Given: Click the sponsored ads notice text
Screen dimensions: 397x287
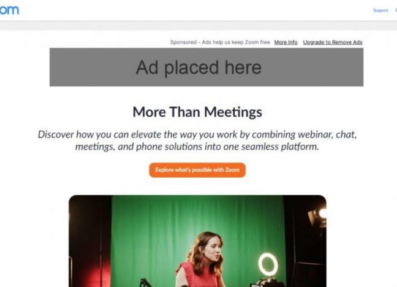Looking at the screenshot, I should coord(220,42).
